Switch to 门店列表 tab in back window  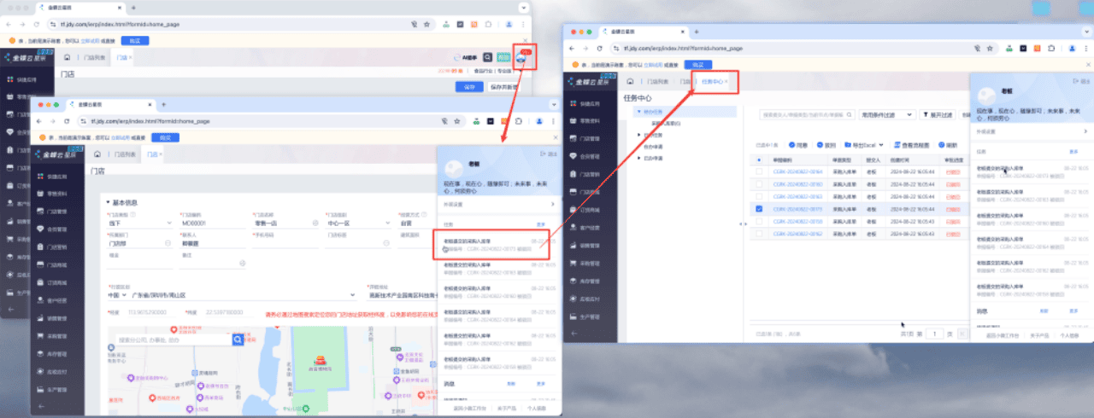95,57
